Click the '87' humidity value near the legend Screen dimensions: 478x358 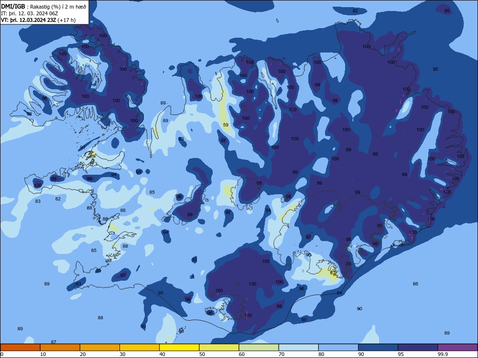54,342
